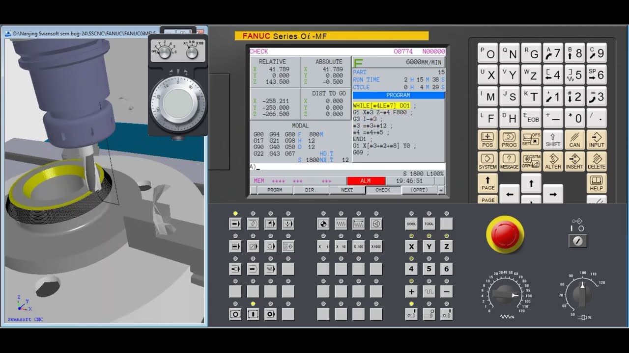Select the X axis key on operator panel
The height and width of the screenshot is (353, 629).
coord(411,247)
